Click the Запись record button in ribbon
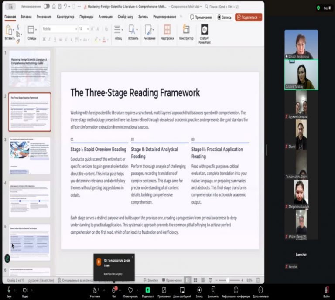Screen dimensions: 335x300 [x=225, y=17]
